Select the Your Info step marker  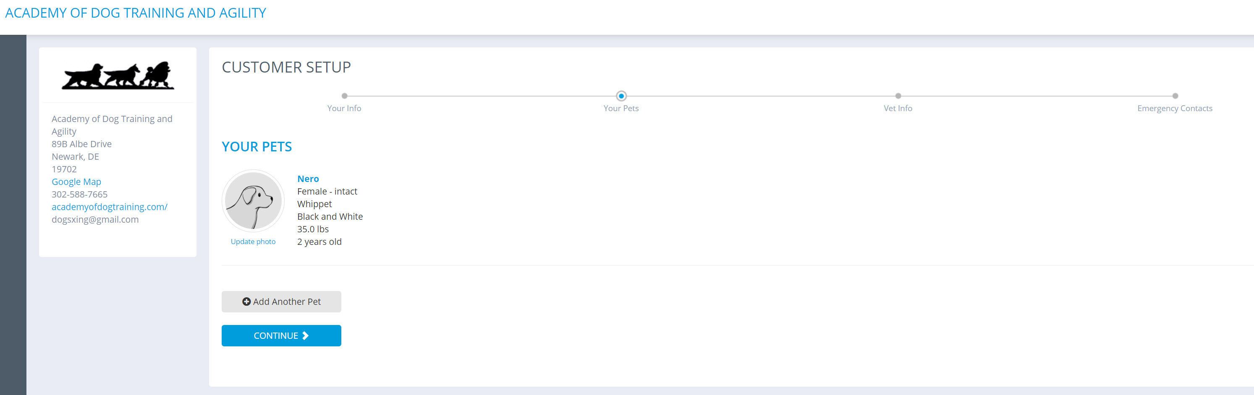tap(344, 96)
